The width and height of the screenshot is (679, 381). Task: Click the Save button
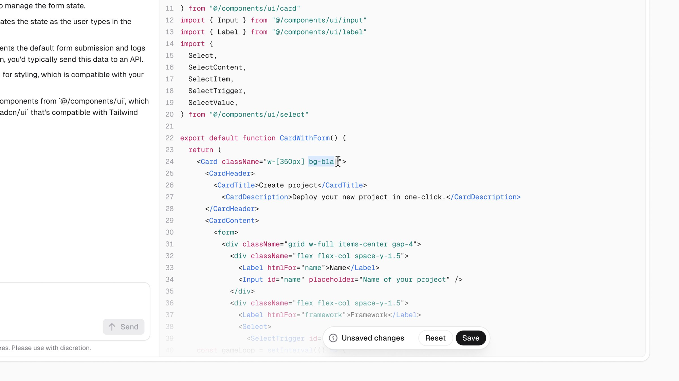click(471, 338)
